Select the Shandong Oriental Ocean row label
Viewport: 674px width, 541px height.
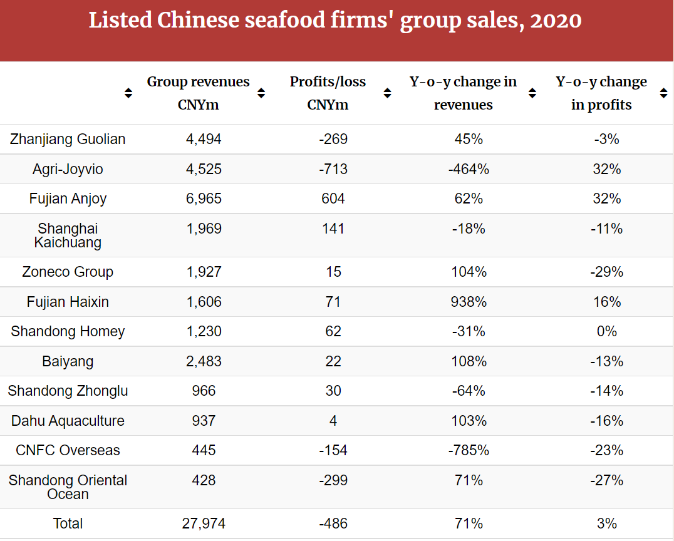point(68,487)
